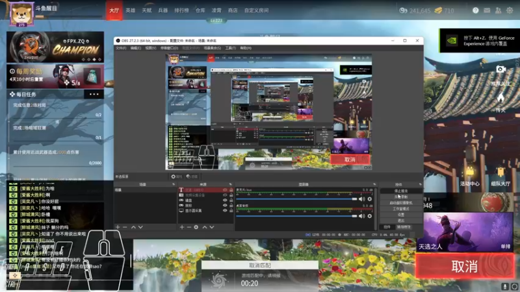Pop out the 控件 dock panel
Image resolution: width=520 pixels, height=292 pixels.
pos(420,184)
